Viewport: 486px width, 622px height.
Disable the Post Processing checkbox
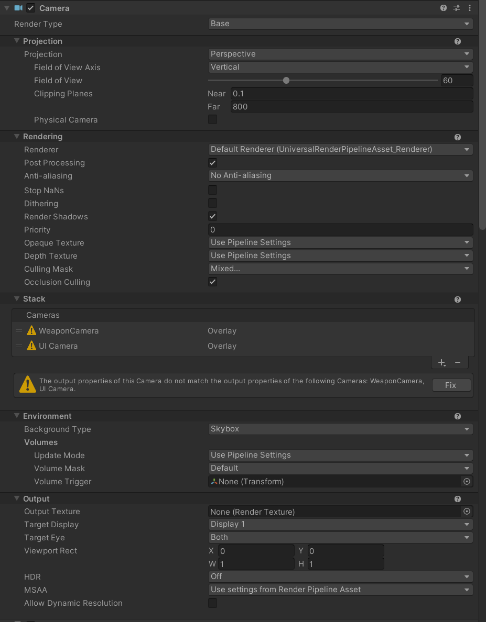click(x=212, y=163)
